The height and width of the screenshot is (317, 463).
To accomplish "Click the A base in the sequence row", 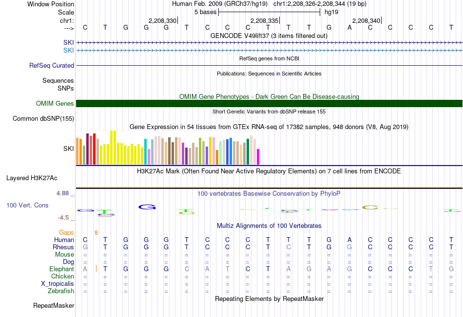I will tap(349, 27).
